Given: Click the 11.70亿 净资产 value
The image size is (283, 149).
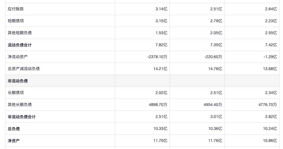Looking at the screenshot, I should [x=160, y=141].
